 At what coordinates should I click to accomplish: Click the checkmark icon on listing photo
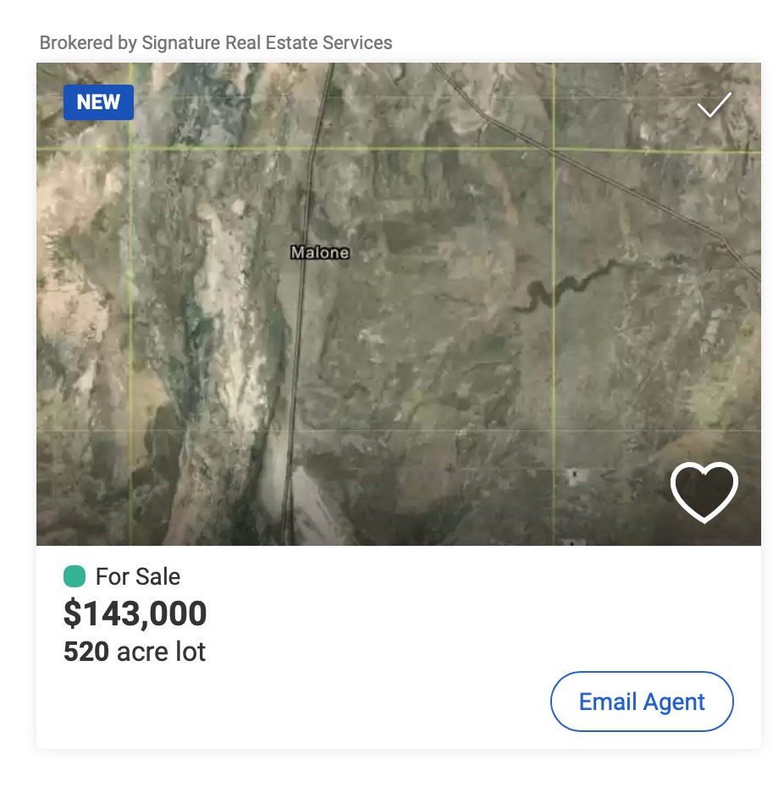(714, 106)
